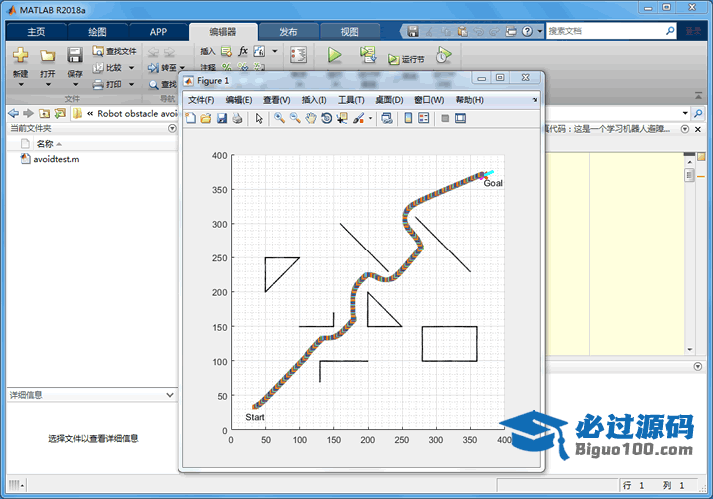Click the 查找文件 button
The image size is (713, 499).
[x=113, y=51]
